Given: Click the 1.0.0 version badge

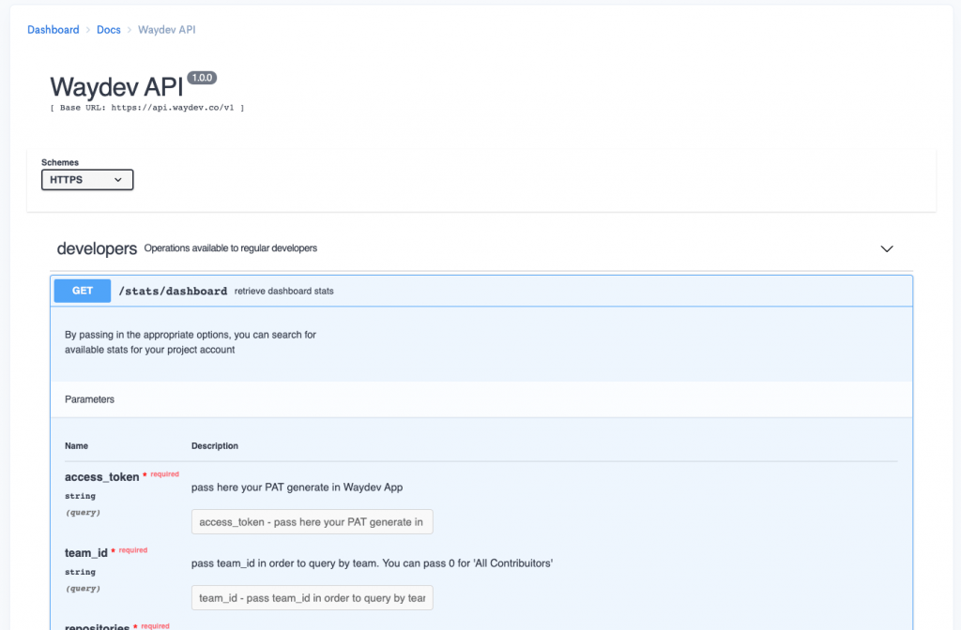Looking at the screenshot, I should [x=202, y=78].
